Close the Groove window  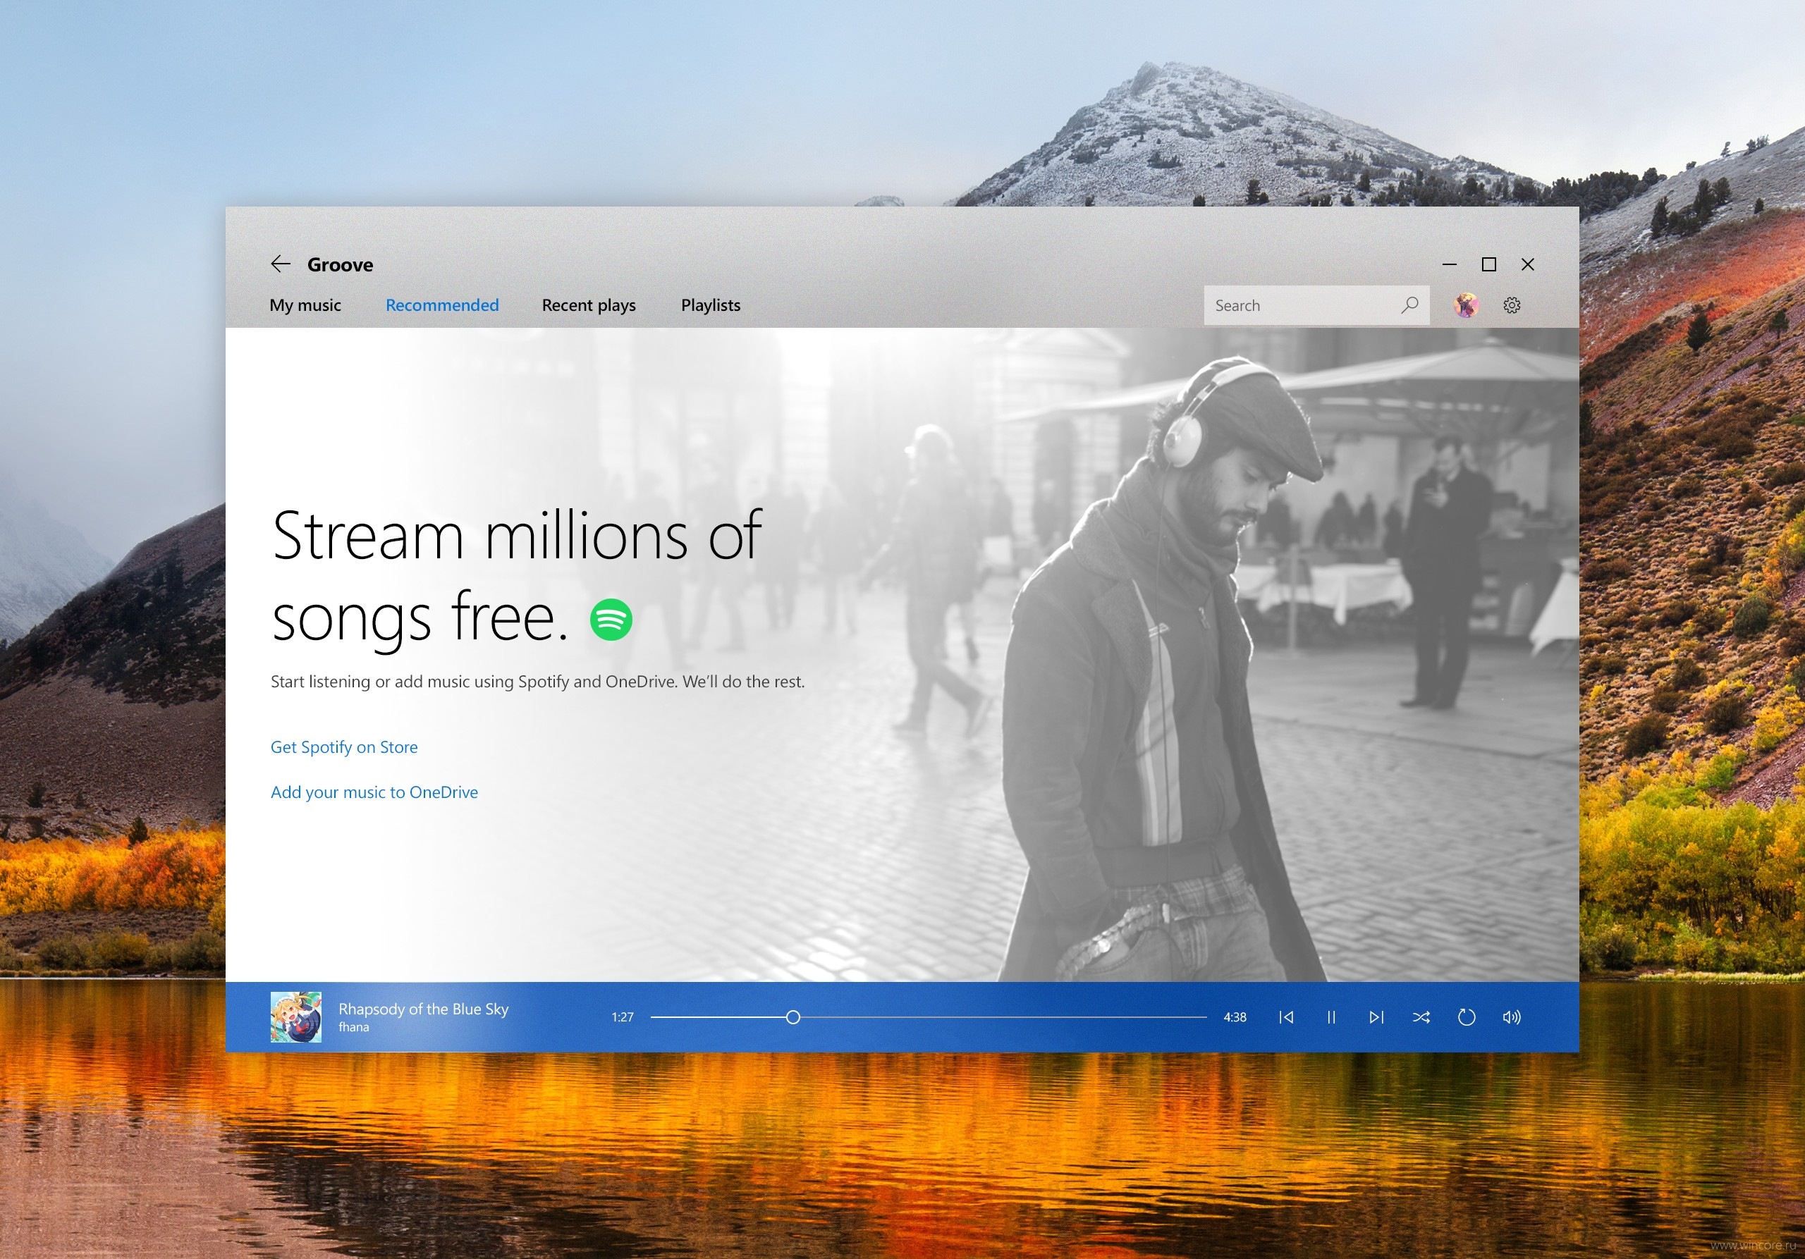1527,265
